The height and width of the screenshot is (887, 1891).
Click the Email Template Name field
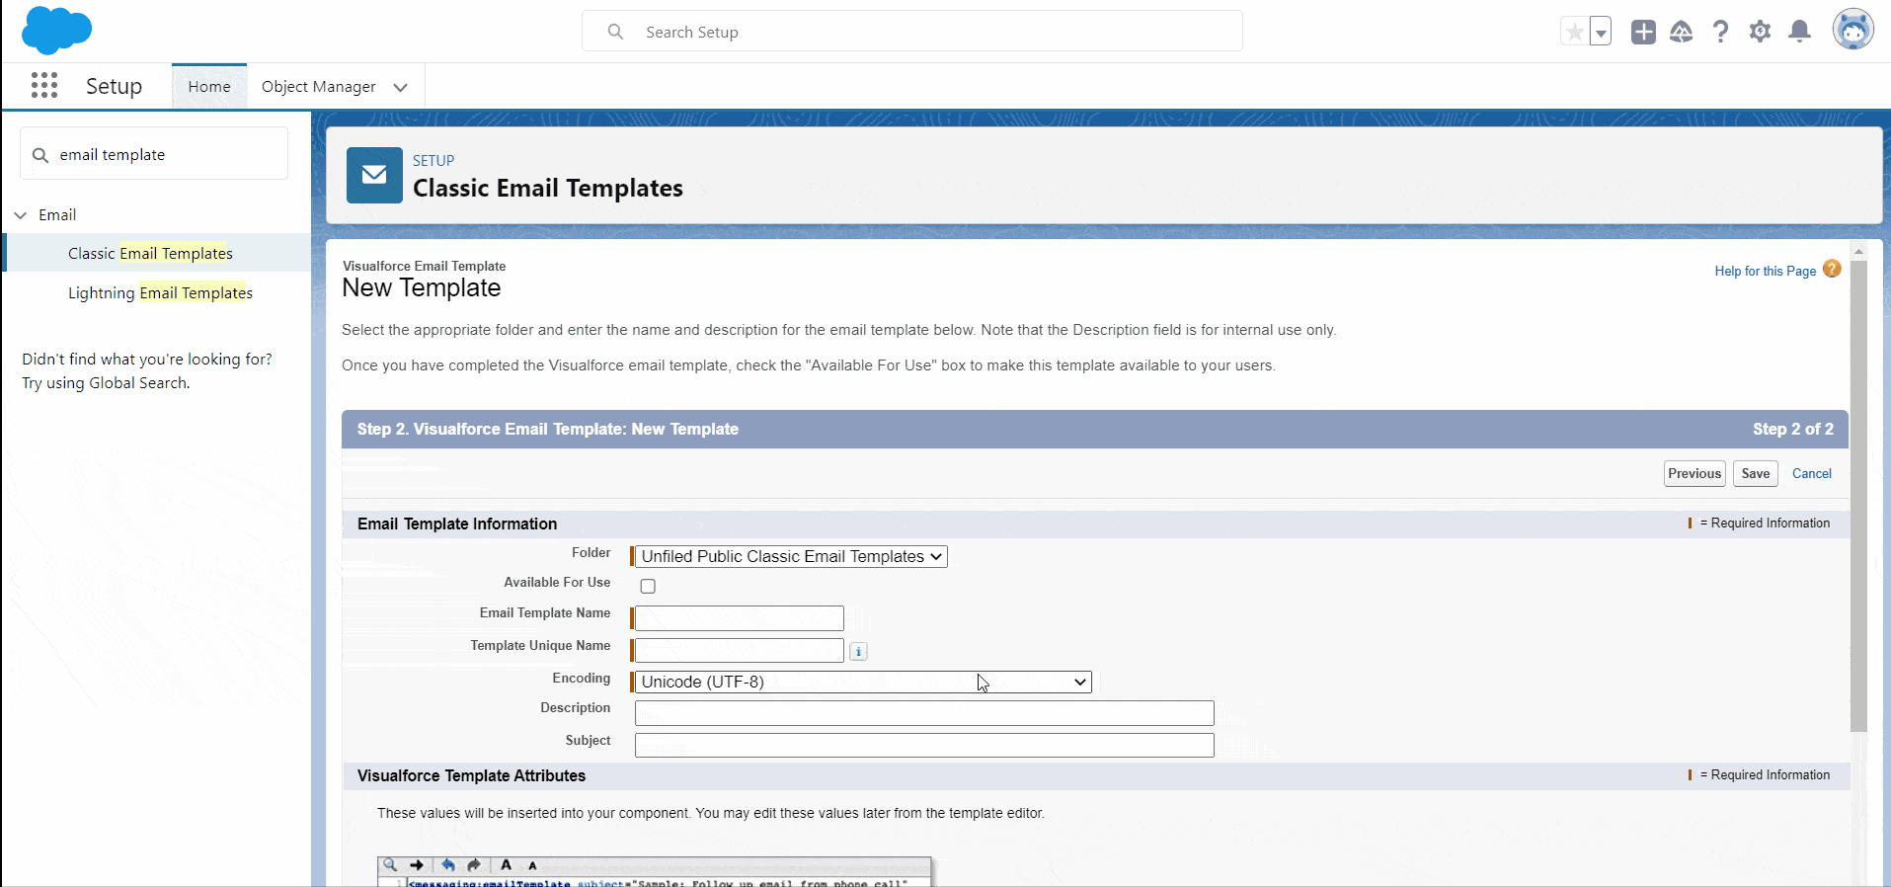point(740,618)
